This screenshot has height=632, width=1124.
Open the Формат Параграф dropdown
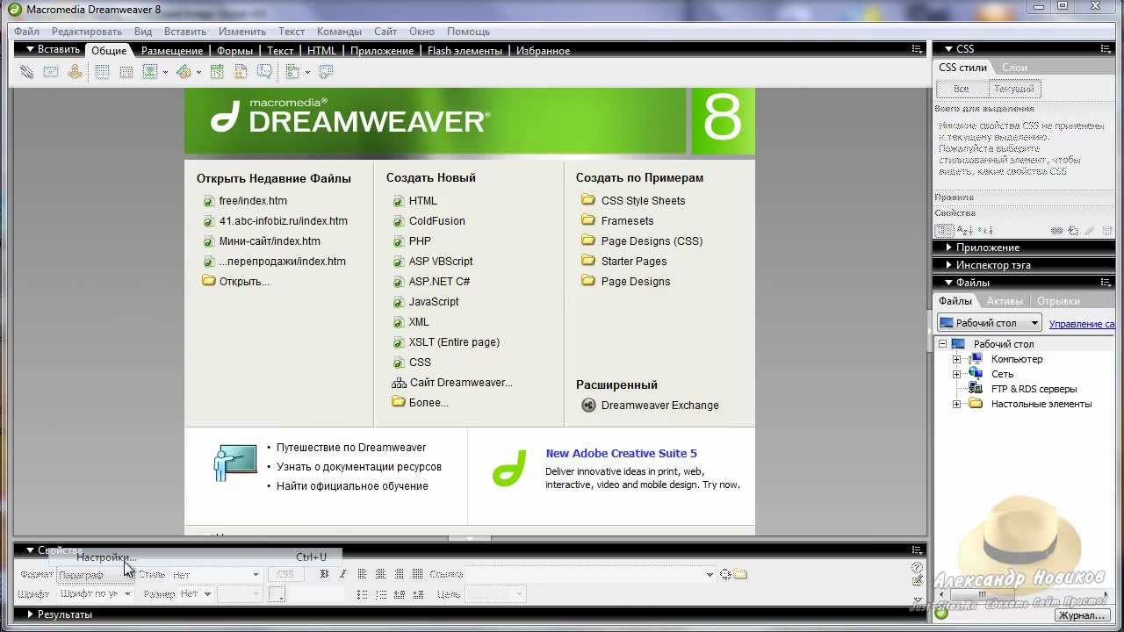(x=96, y=574)
